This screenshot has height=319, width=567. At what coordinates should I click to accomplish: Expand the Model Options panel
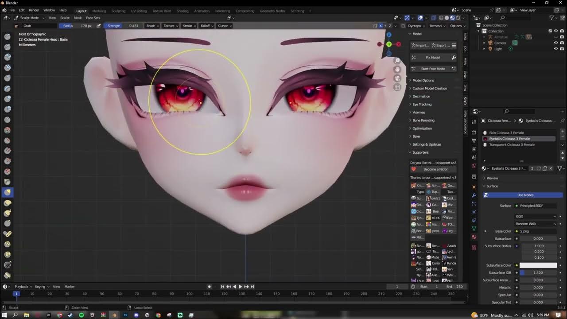coord(423,80)
